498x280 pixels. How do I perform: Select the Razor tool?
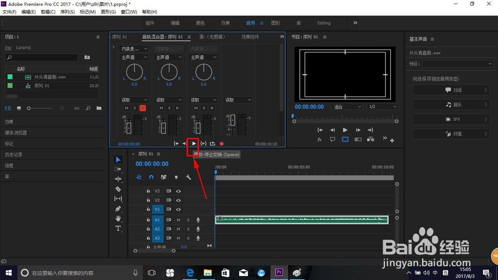118,189
